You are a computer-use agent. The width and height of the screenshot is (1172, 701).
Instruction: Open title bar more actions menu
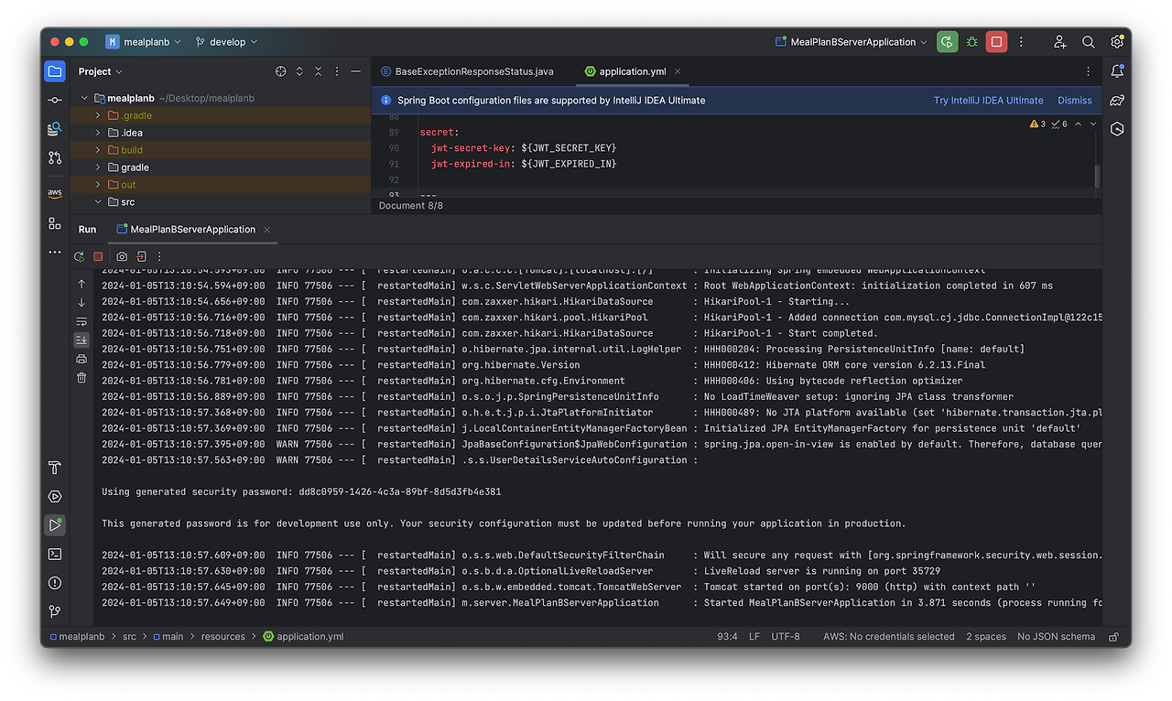point(1022,42)
